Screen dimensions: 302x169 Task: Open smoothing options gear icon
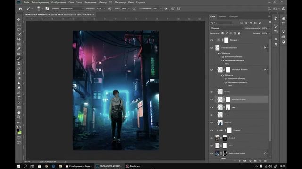(166, 8)
